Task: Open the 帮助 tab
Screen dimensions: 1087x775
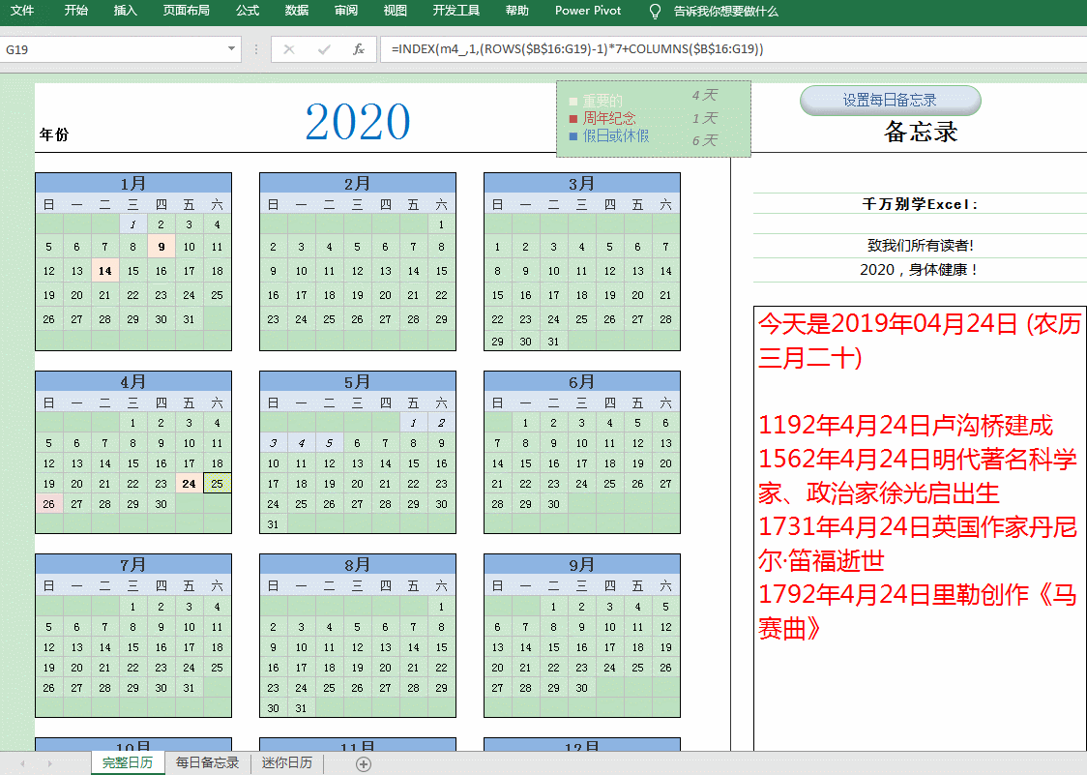Action: click(516, 11)
